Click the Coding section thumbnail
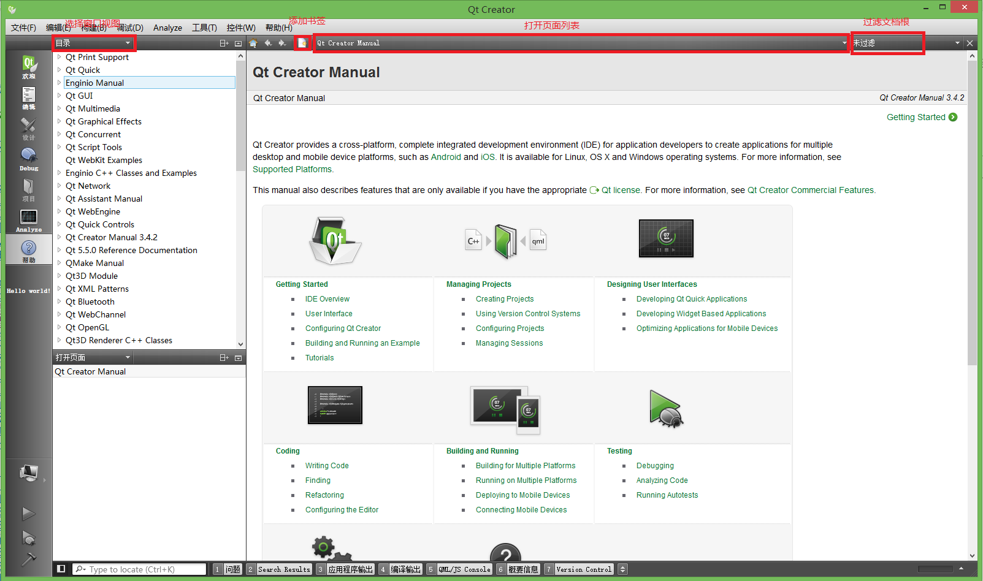Screen dimensions: 983x581 click(335, 405)
